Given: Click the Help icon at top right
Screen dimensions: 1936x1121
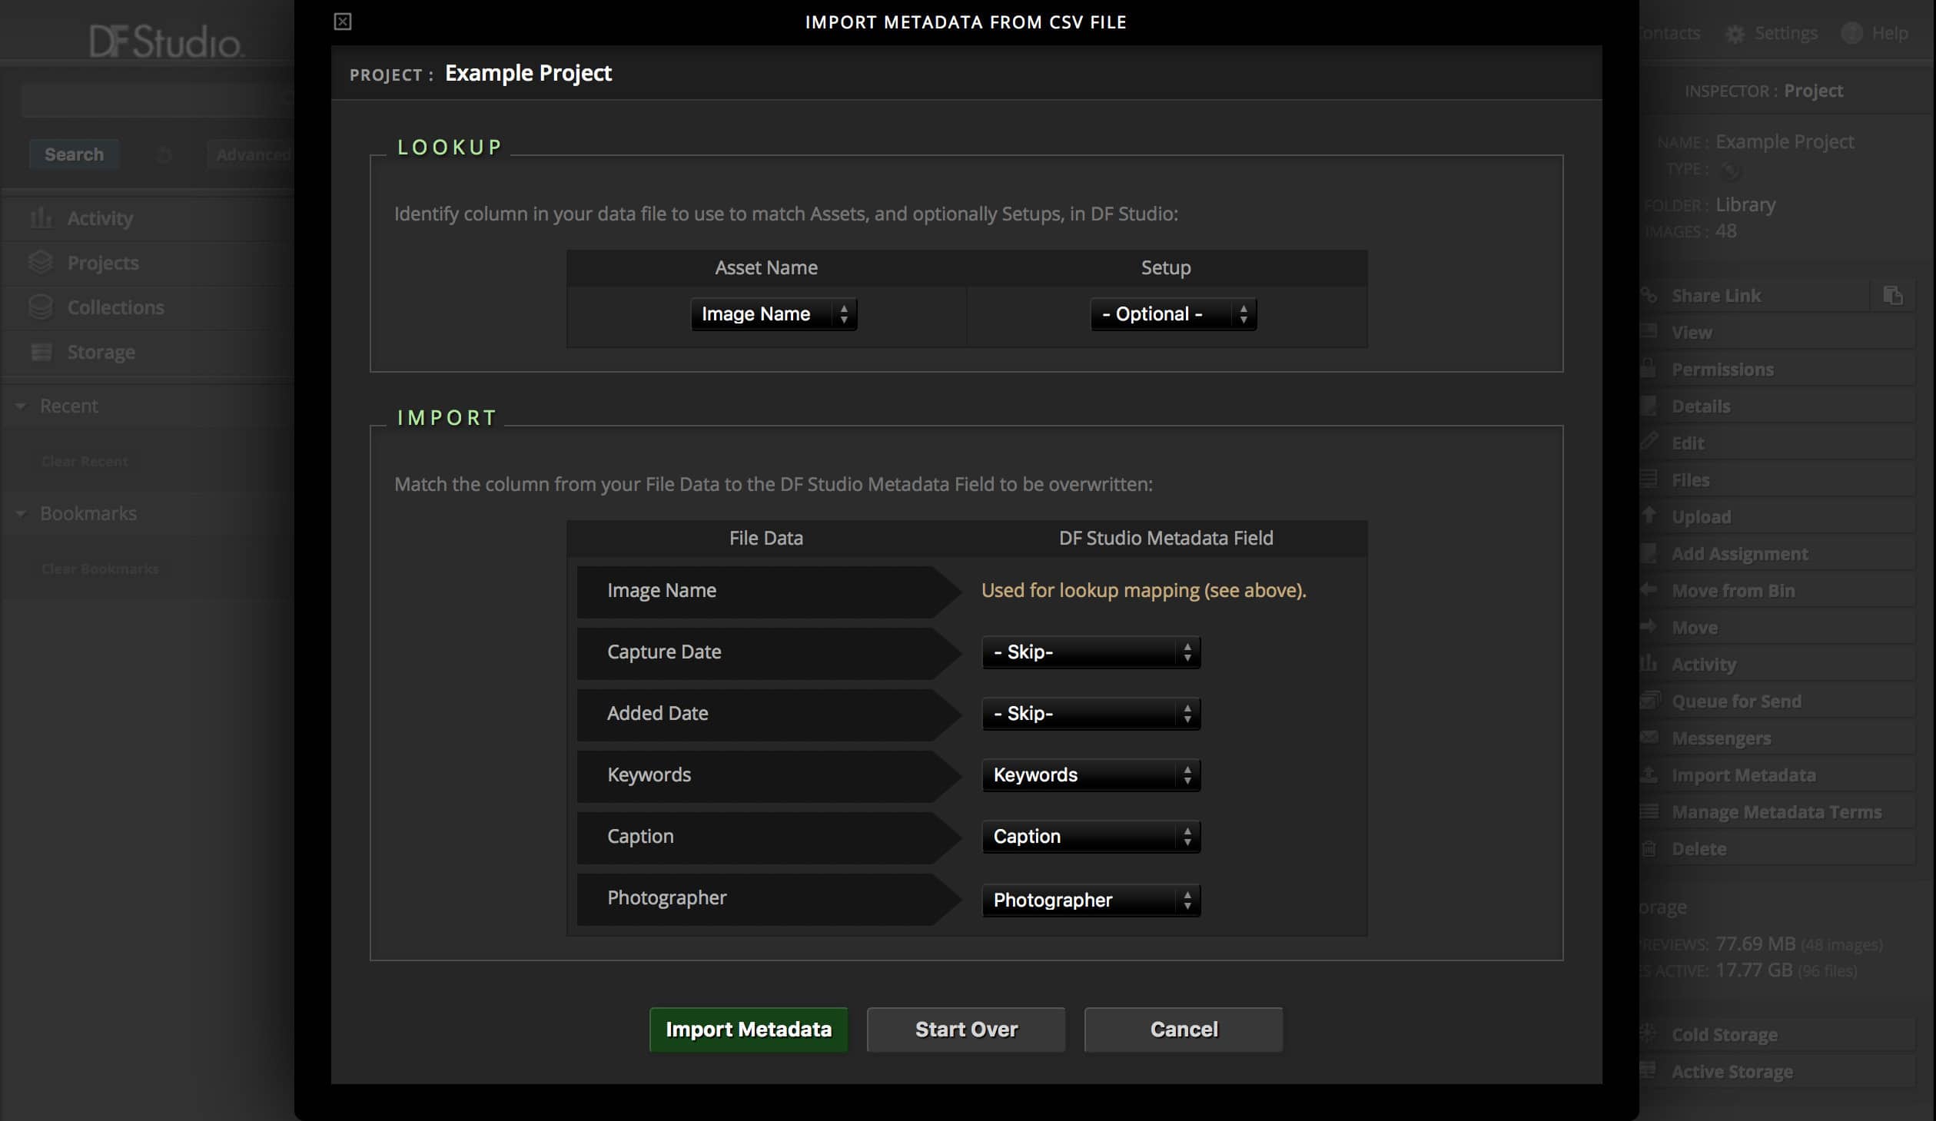Looking at the screenshot, I should coord(1851,33).
